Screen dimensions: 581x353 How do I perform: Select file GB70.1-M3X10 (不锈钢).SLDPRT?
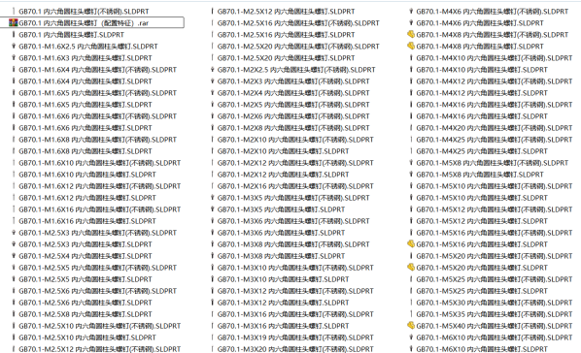pos(295,268)
